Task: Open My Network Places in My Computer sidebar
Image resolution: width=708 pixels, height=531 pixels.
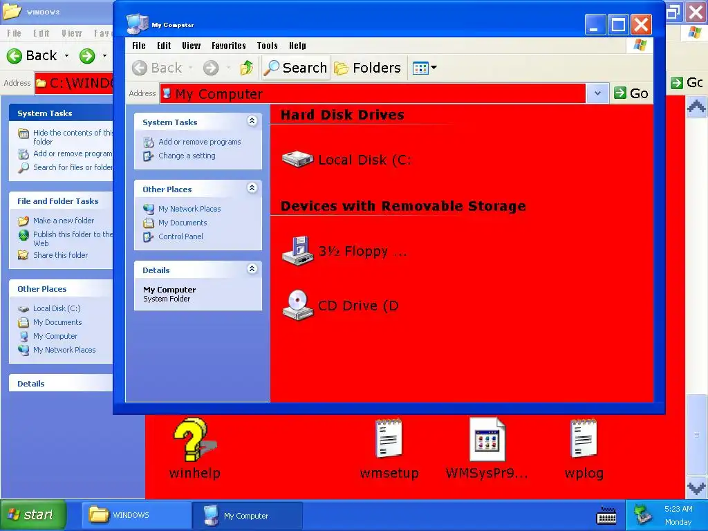Action: tap(189, 209)
